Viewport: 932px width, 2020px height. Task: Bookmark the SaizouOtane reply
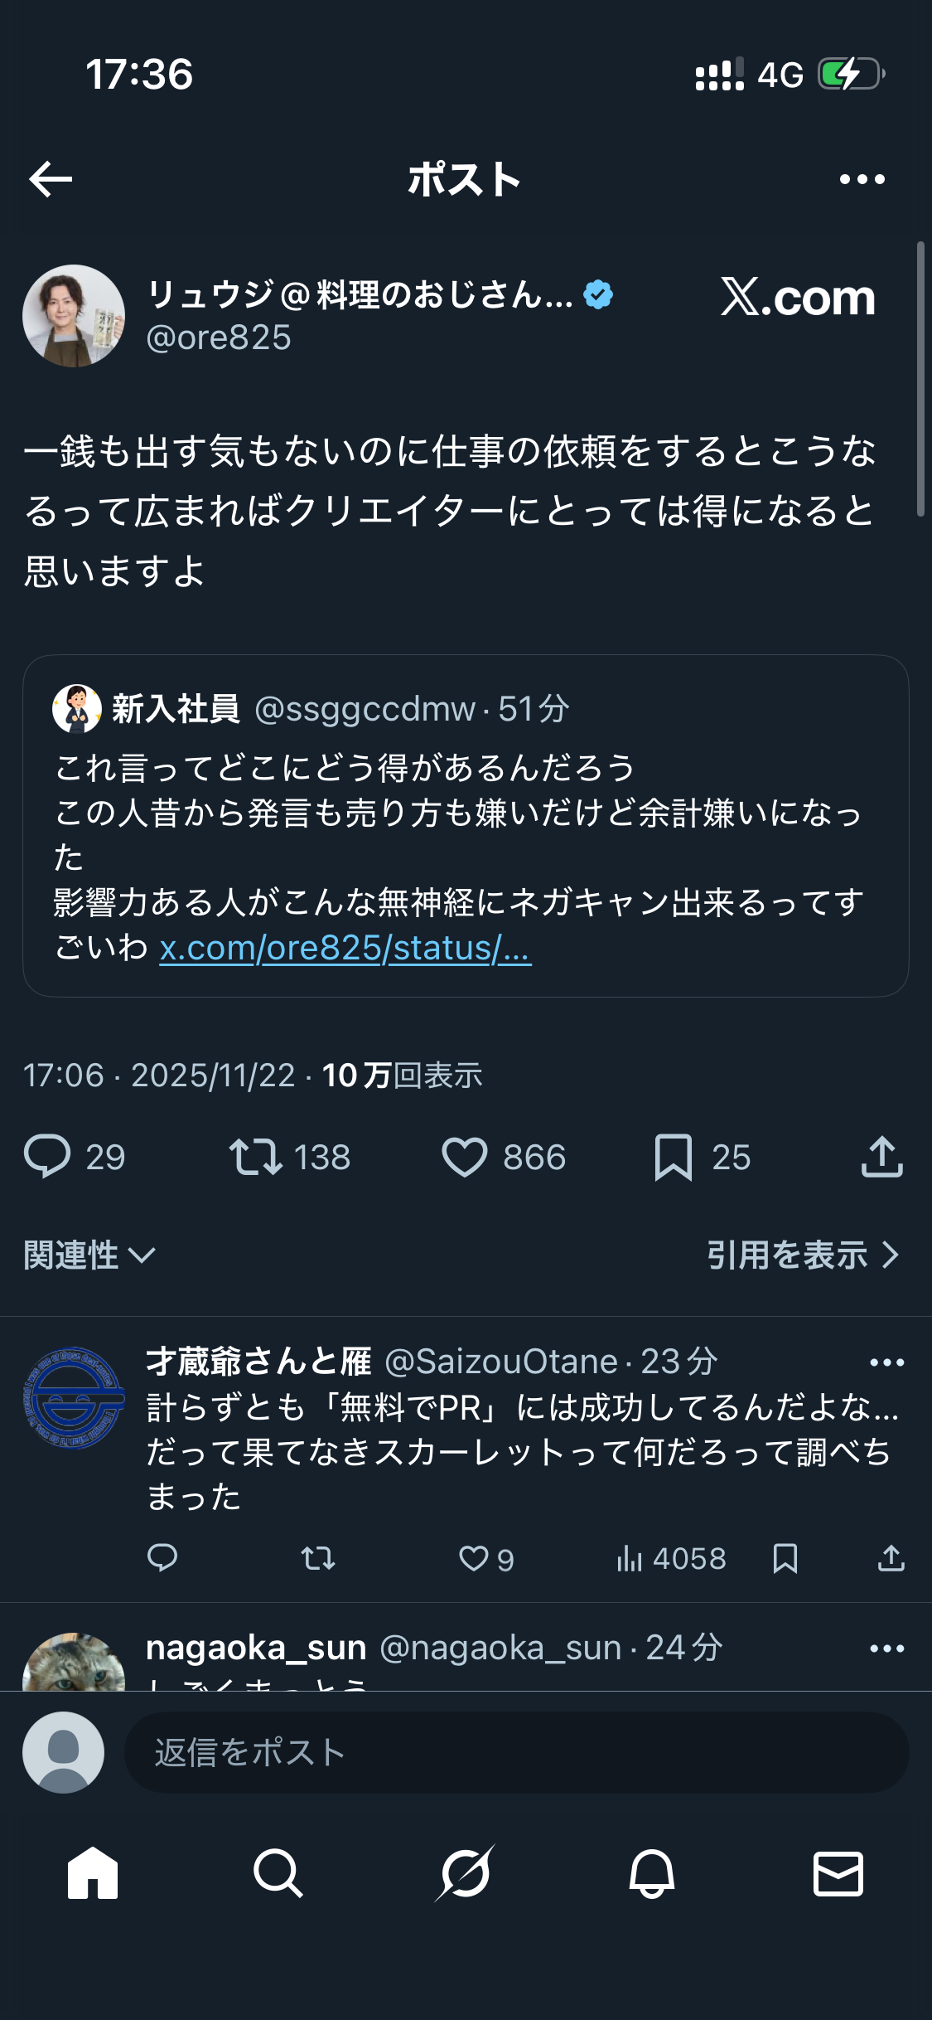785,1559
